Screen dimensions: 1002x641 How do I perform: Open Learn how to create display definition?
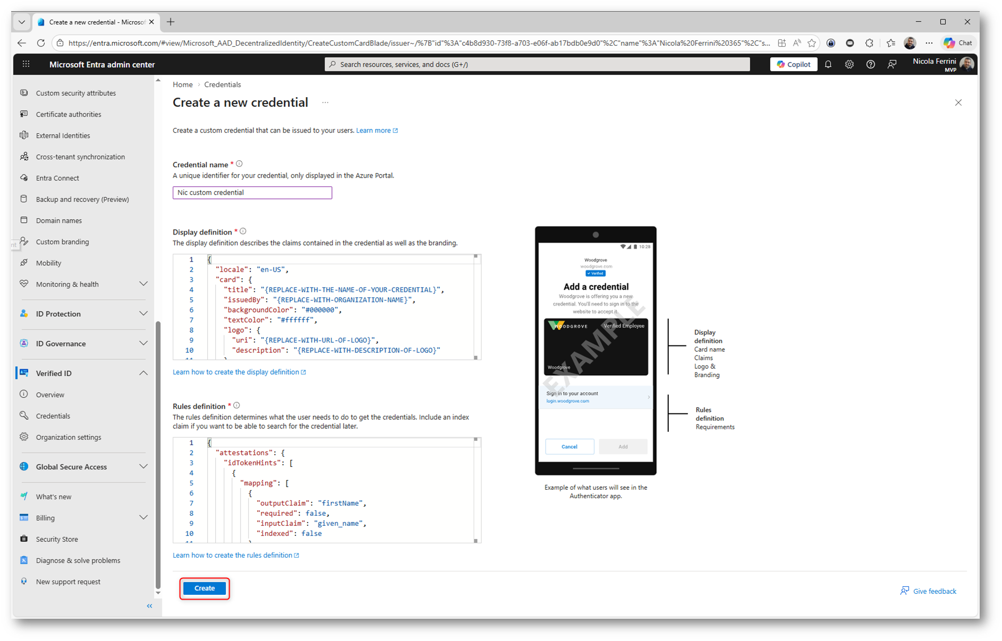pyautogui.click(x=239, y=372)
